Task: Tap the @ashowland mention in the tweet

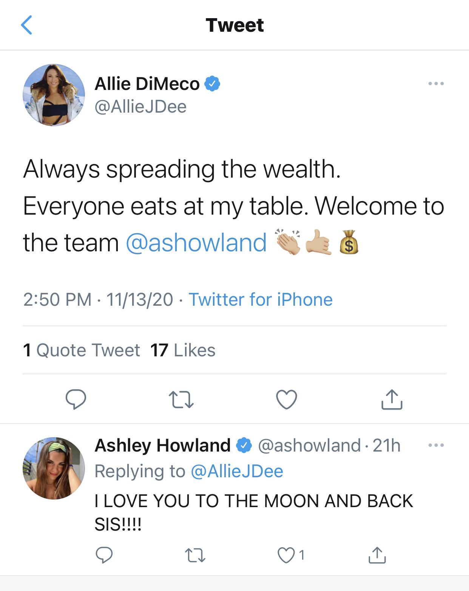Action: 196,243
